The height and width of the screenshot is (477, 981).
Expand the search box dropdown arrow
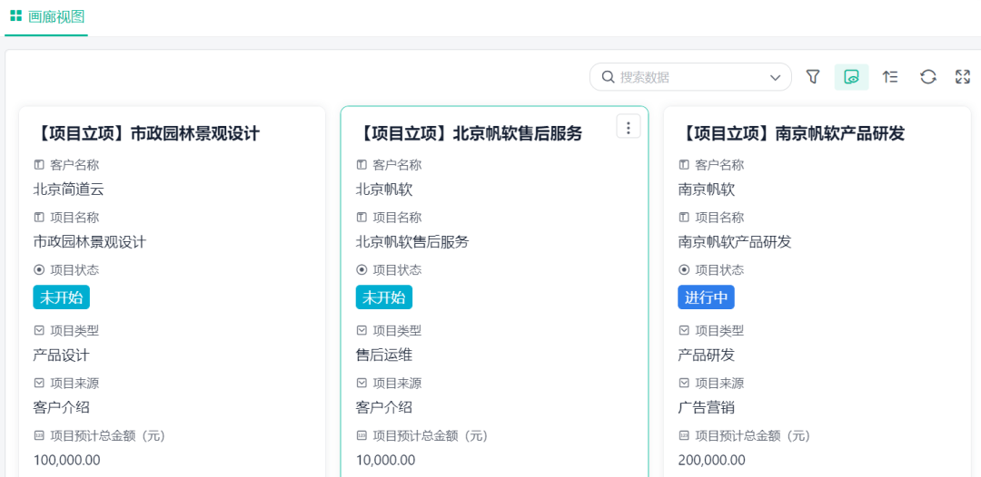[775, 78]
